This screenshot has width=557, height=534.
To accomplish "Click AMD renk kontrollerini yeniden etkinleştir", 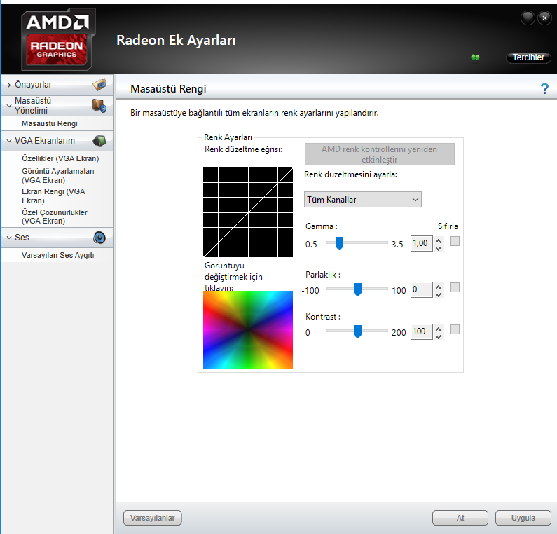I will (x=379, y=154).
